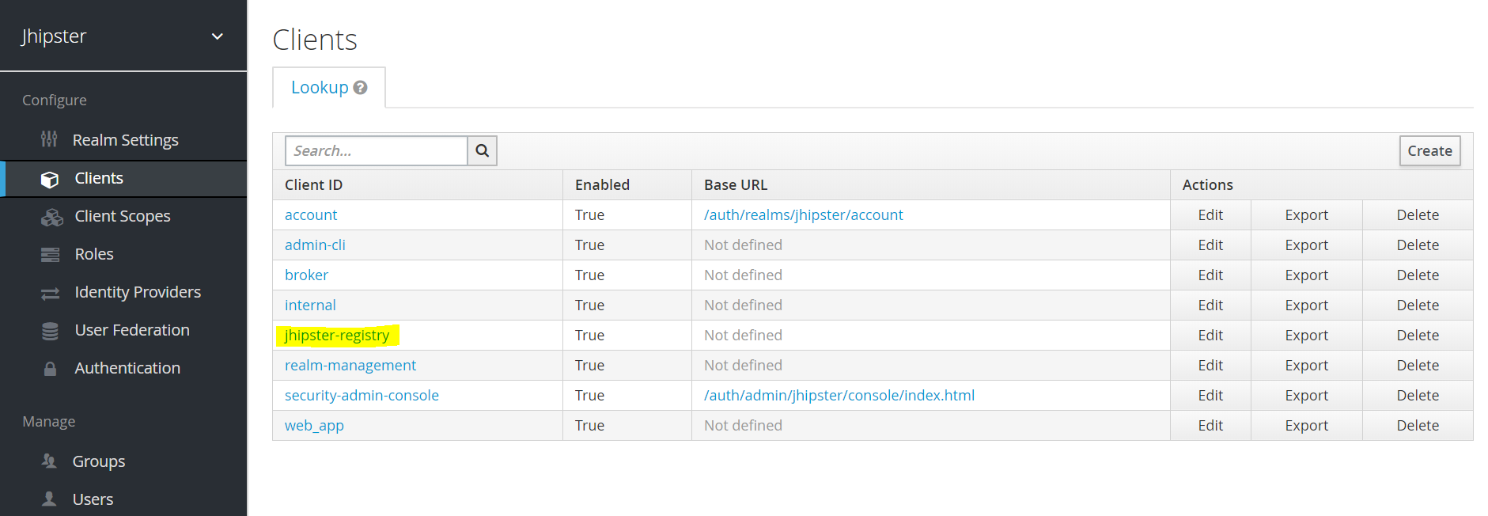Screen dimensions: 1488x516
Task: Click the Create button
Action: pyautogui.click(x=1429, y=150)
